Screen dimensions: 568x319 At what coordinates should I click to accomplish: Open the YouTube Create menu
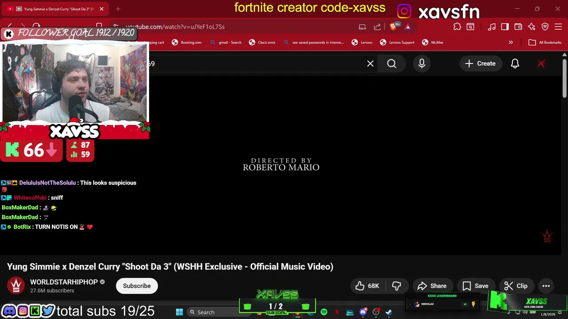(x=480, y=63)
